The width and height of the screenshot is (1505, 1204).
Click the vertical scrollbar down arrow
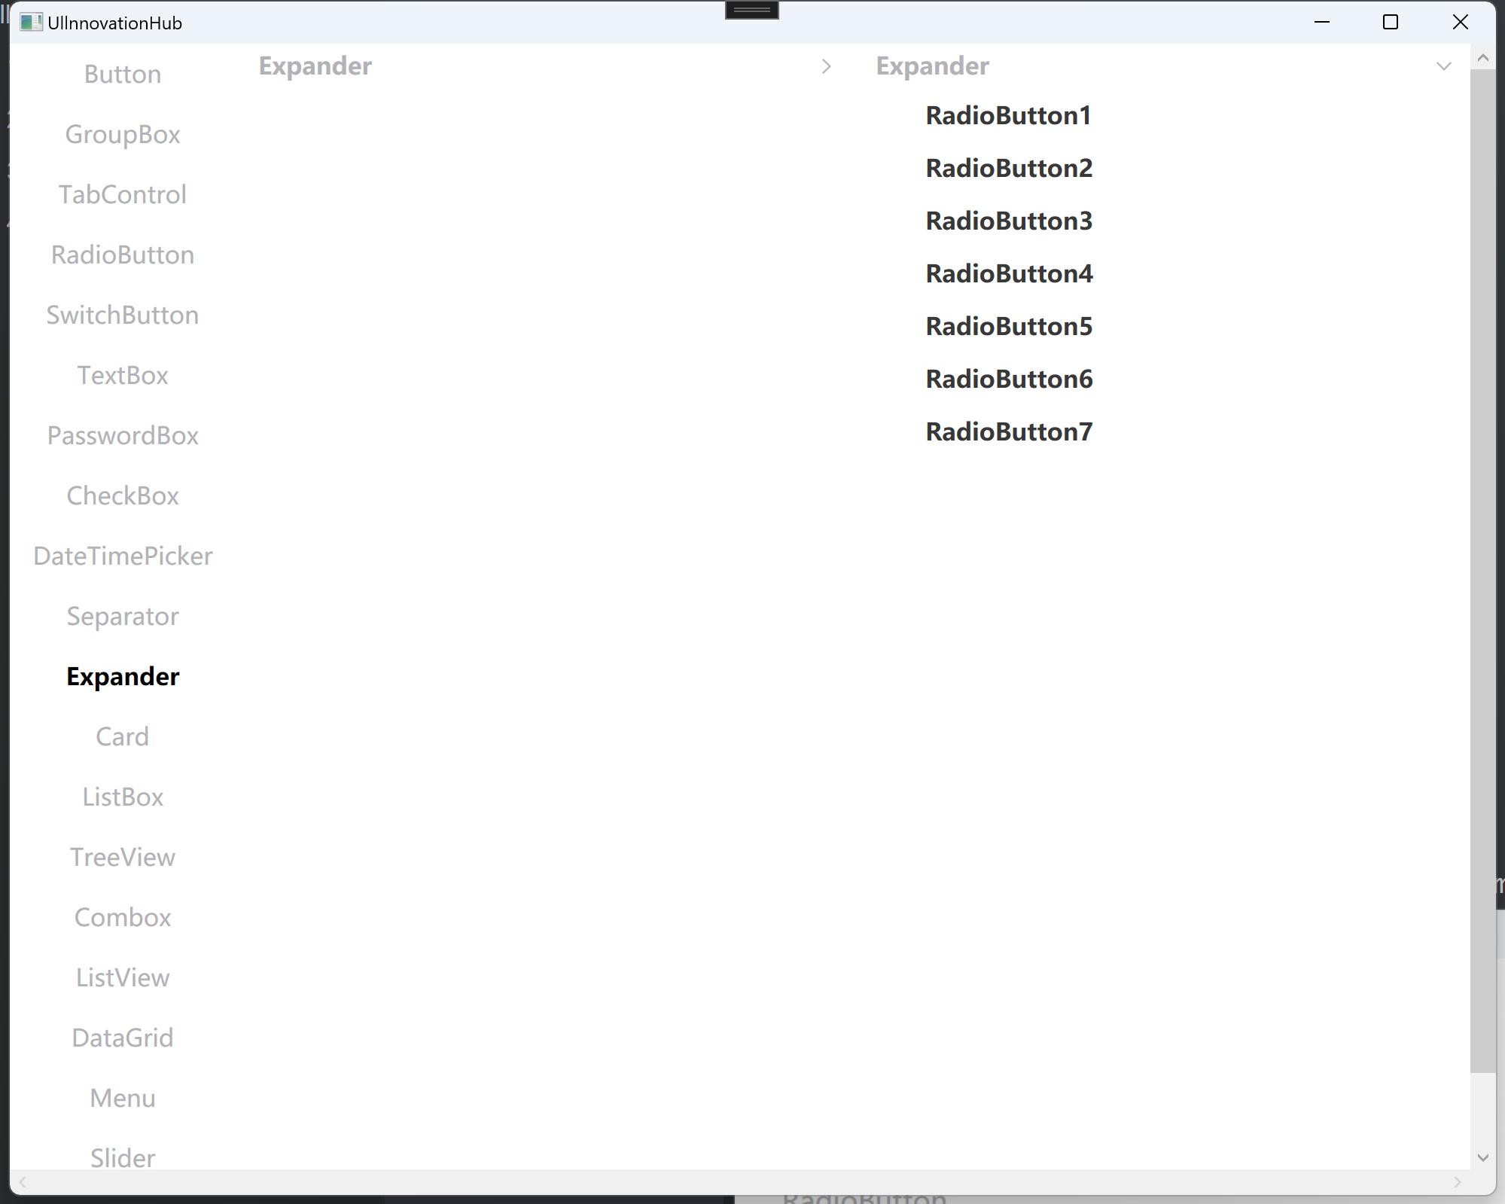click(x=1483, y=1157)
